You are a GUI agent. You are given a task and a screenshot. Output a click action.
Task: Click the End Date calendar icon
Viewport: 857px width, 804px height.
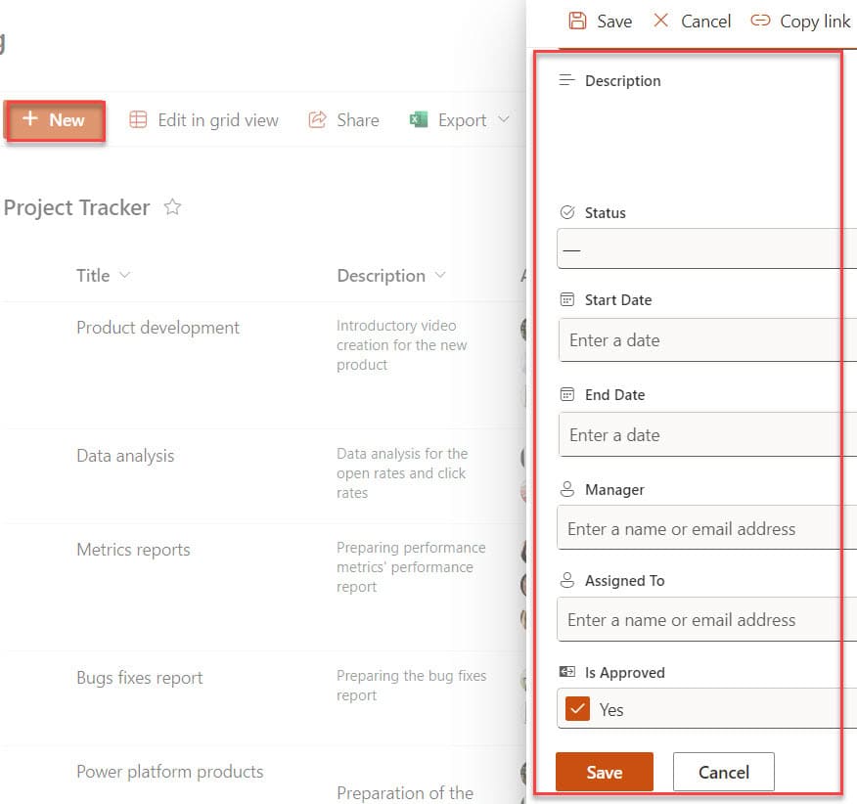tap(567, 394)
